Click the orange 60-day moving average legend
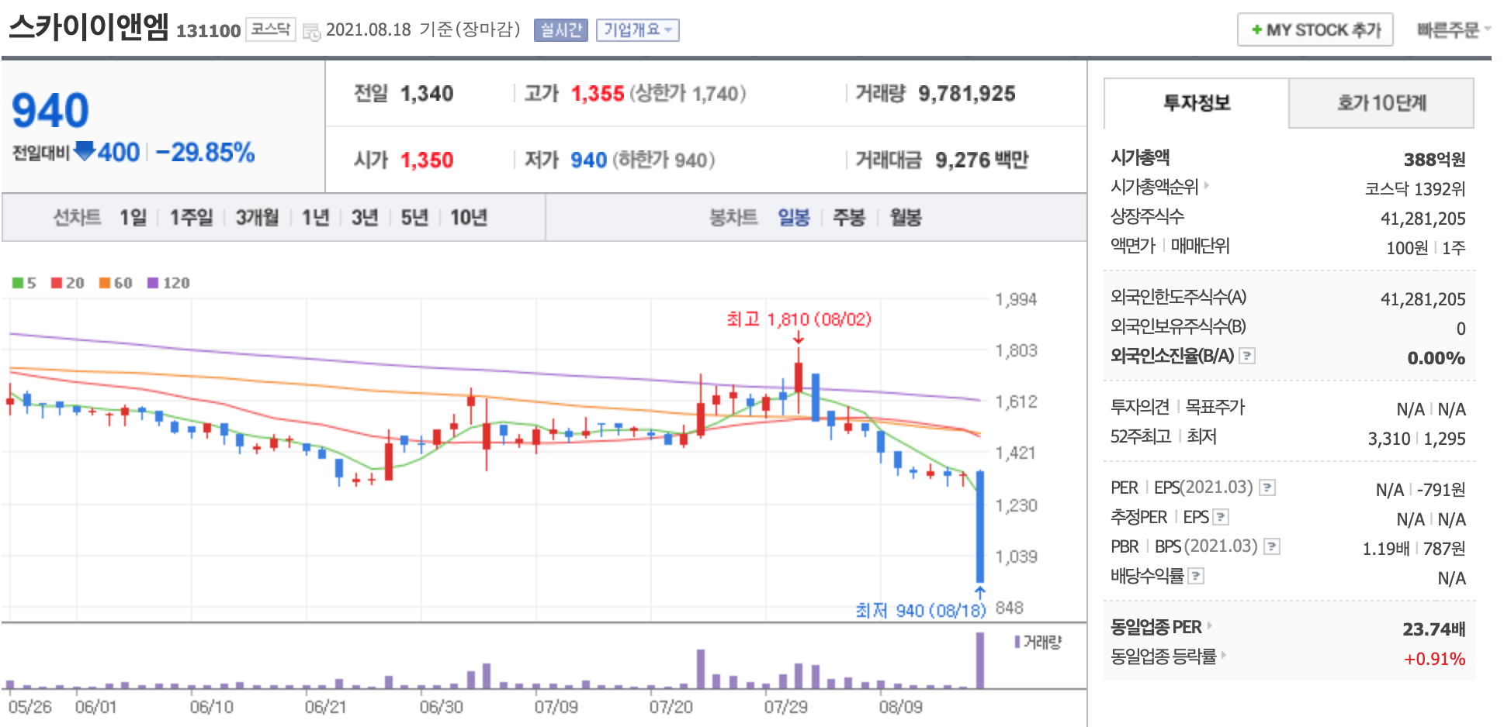 coord(116,283)
